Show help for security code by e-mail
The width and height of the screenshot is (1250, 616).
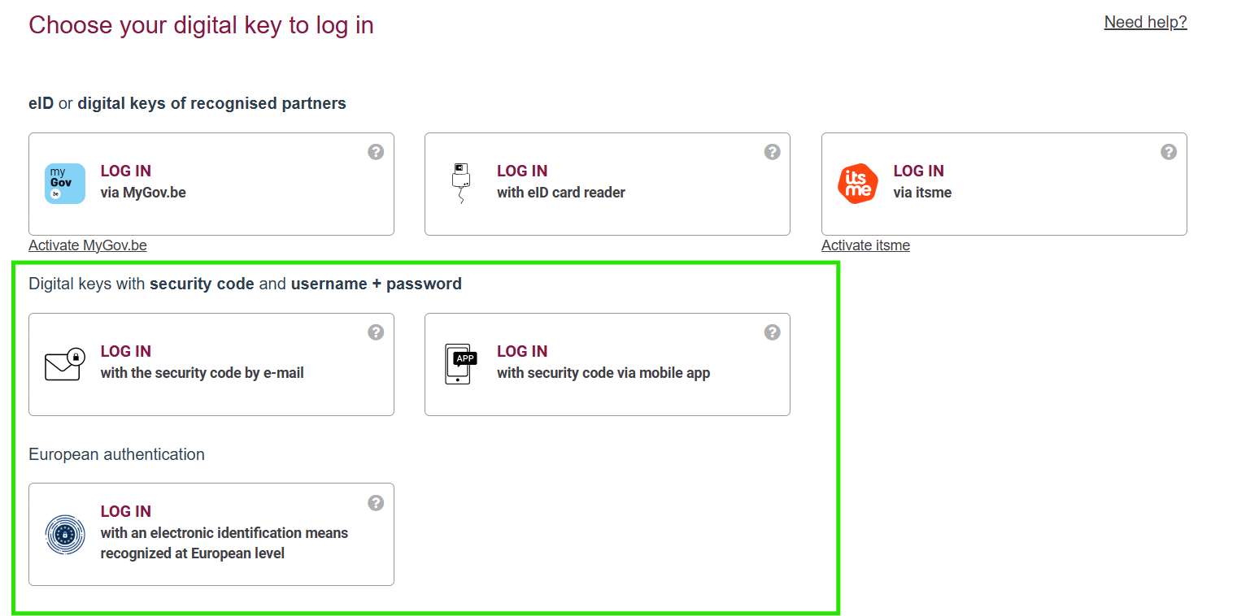pos(376,332)
